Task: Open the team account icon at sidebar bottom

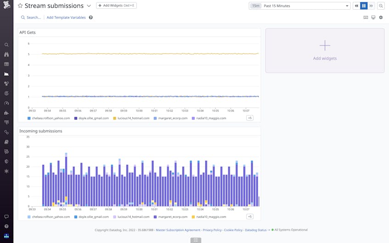Action: [x=6, y=236]
